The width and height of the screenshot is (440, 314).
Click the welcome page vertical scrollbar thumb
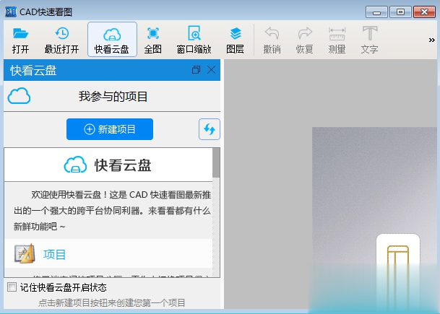[x=216, y=163]
